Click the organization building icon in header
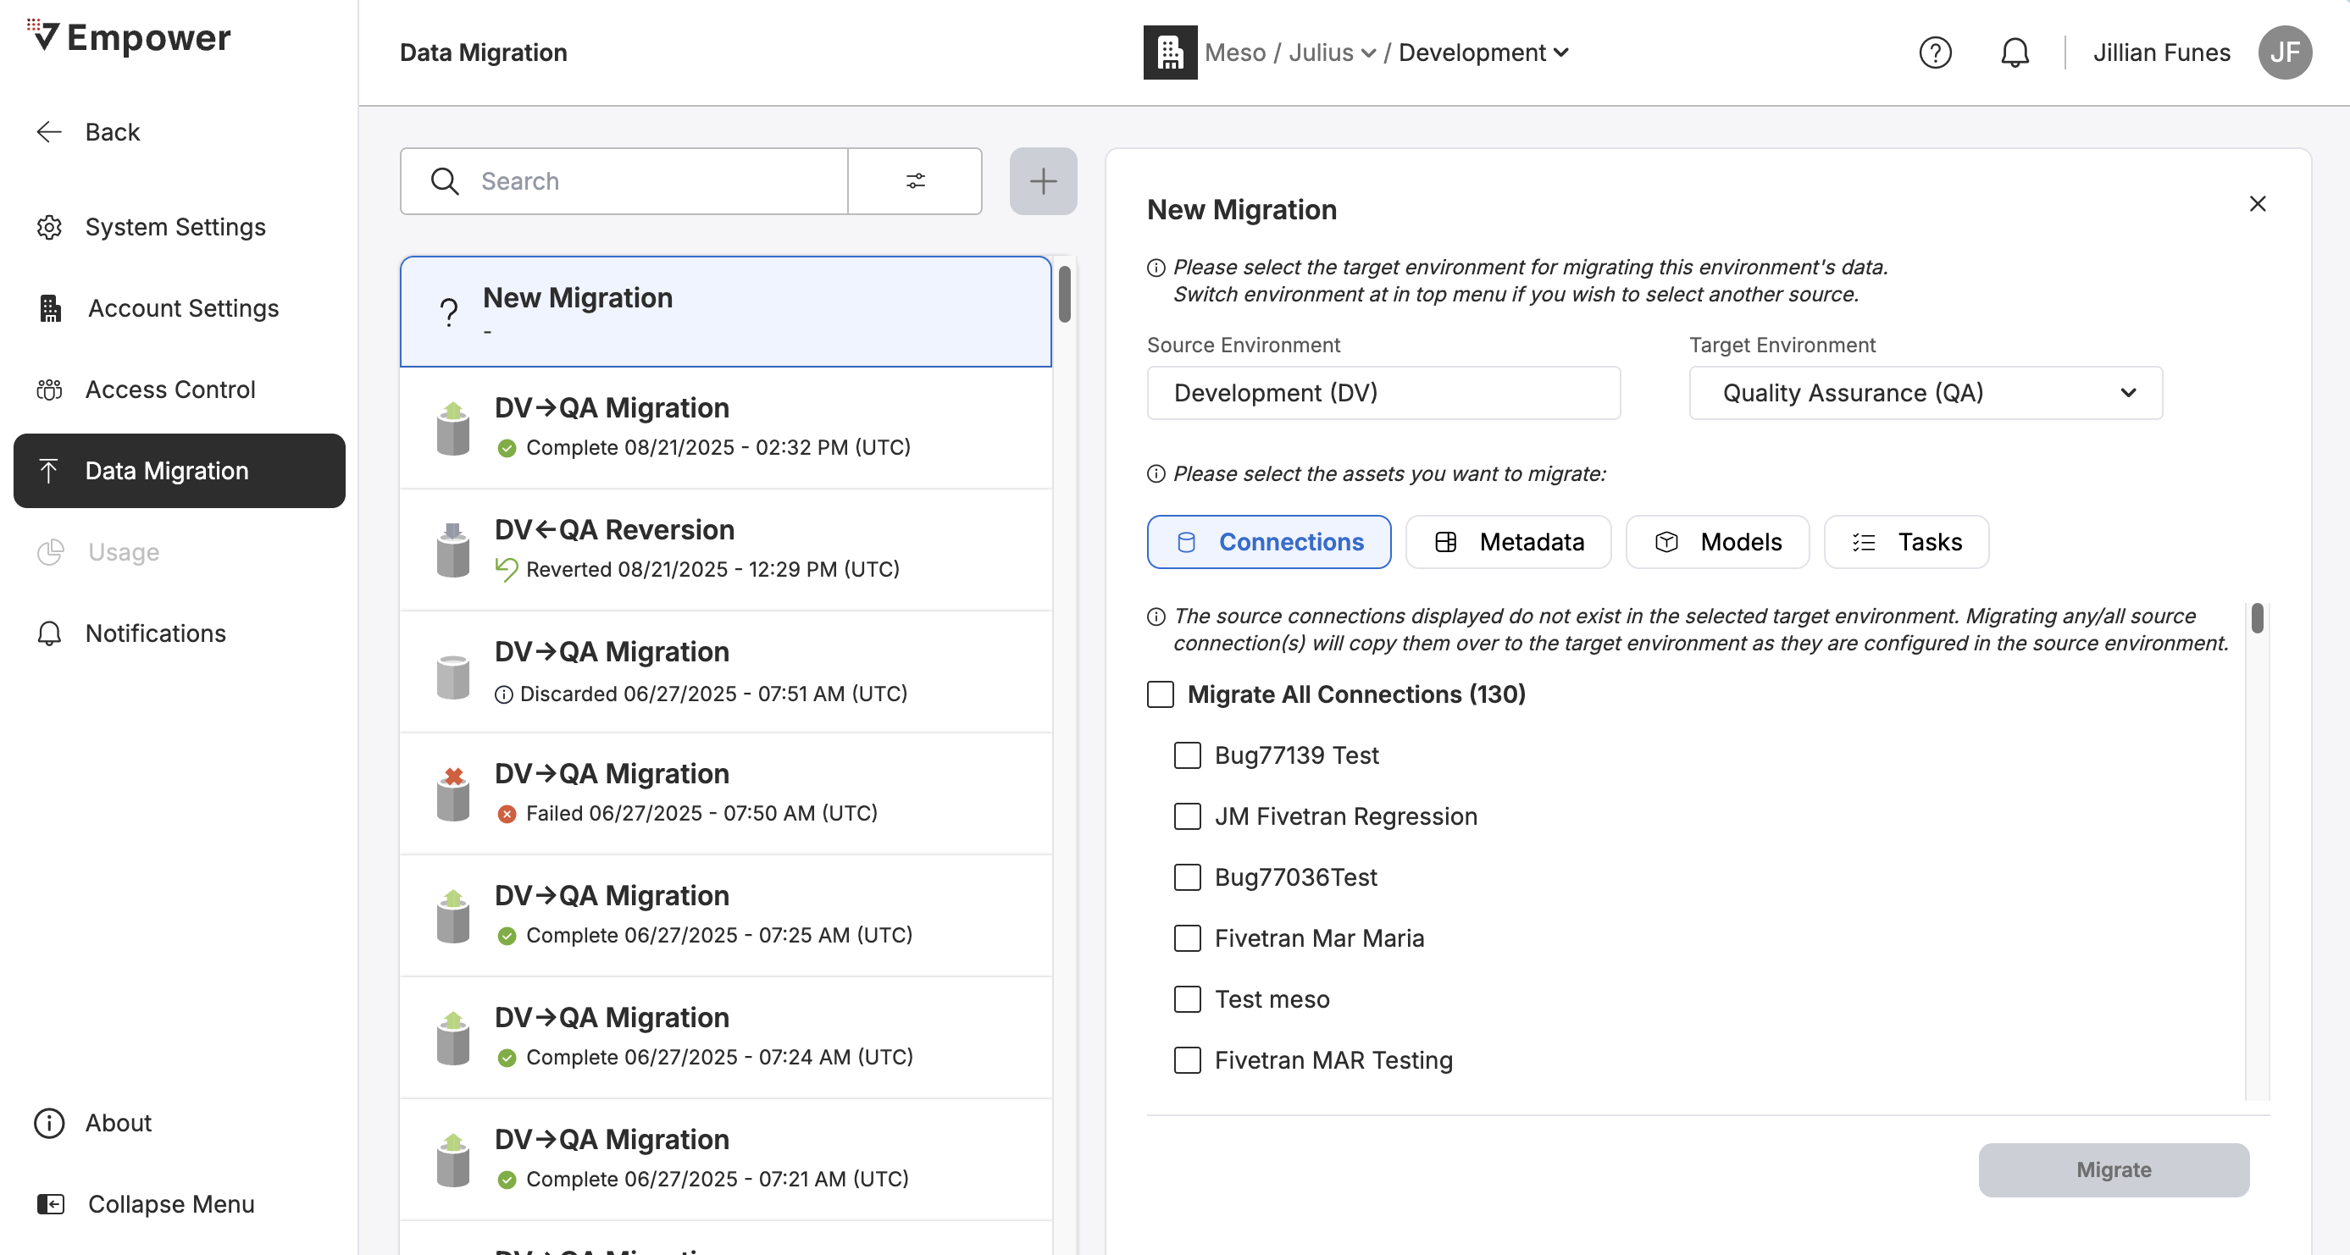Image resolution: width=2350 pixels, height=1255 pixels. pos(1170,53)
